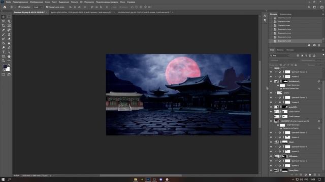Click the canvas horizontal scrollbar
The height and width of the screenshot is (182, 325).
pyautogui.click(x=141, y=175)
